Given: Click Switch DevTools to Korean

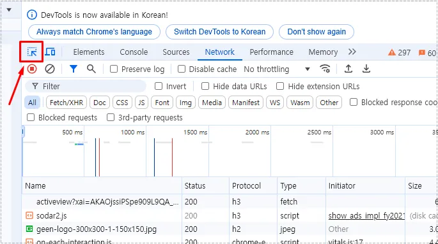Looking at the screenshot, I should click(219, 32).
